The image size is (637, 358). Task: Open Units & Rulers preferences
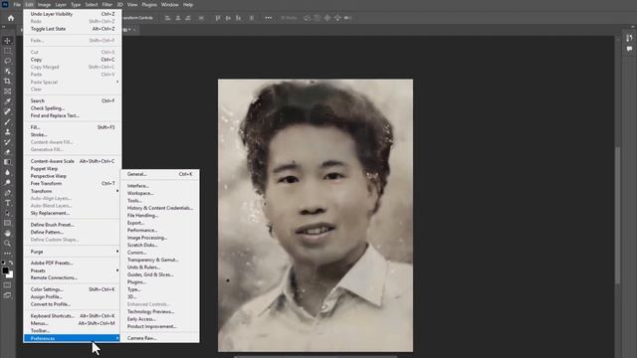click(160, 268)
